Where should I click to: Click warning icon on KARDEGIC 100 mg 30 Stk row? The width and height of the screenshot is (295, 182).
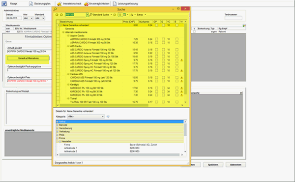coord(182,91)
